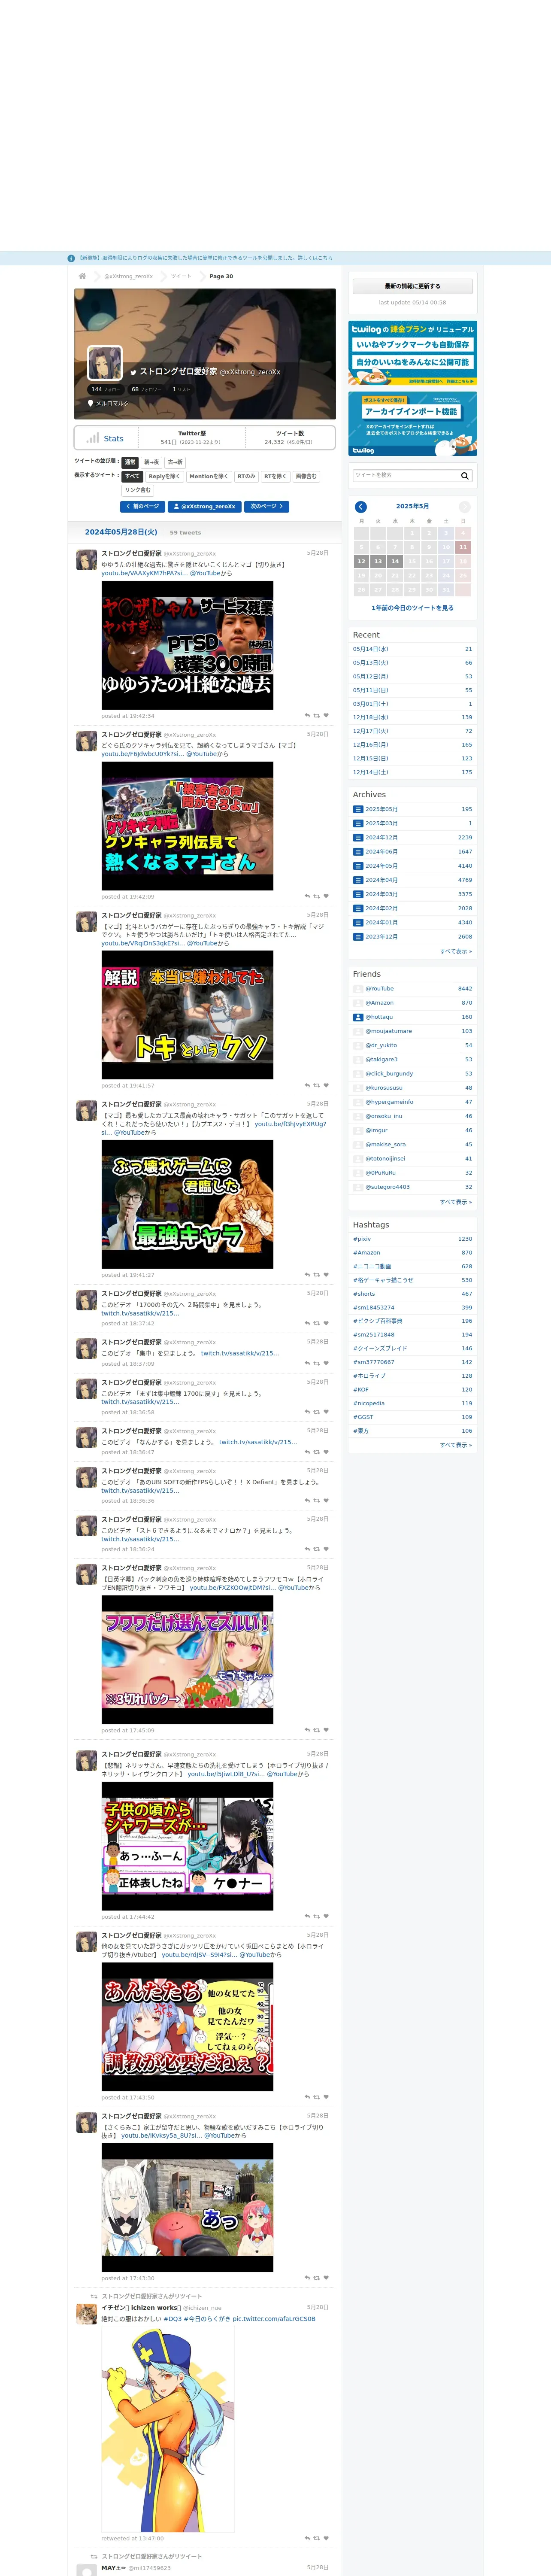Open Recent entry 05月14日(水)

pos(412,649)
